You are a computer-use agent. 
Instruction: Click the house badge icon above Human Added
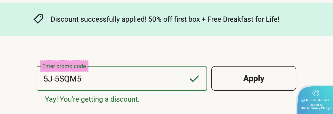point(316,93)
